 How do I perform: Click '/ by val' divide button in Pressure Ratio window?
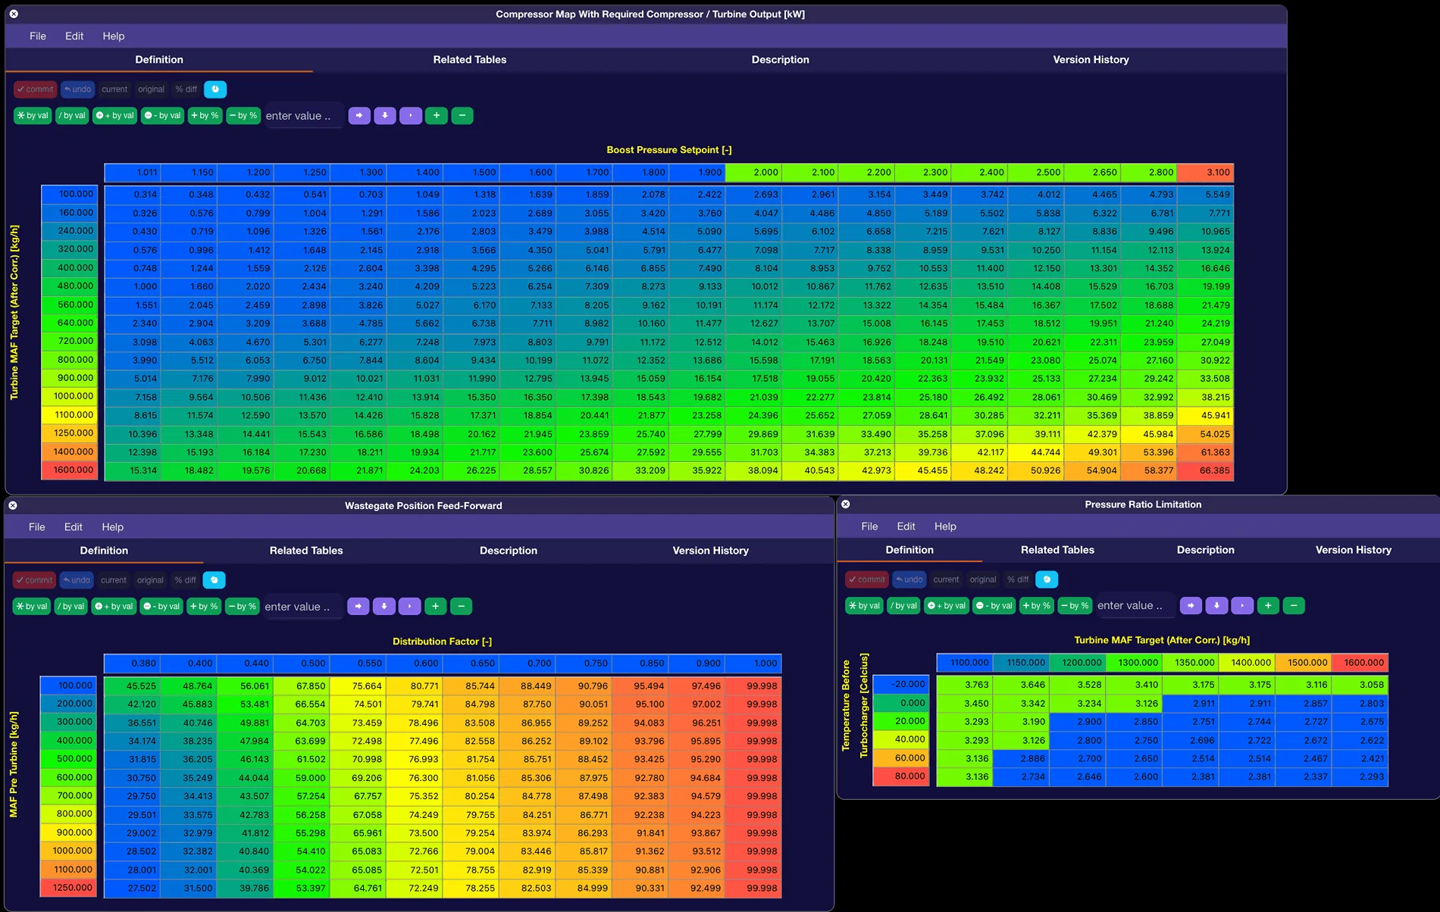904,606
